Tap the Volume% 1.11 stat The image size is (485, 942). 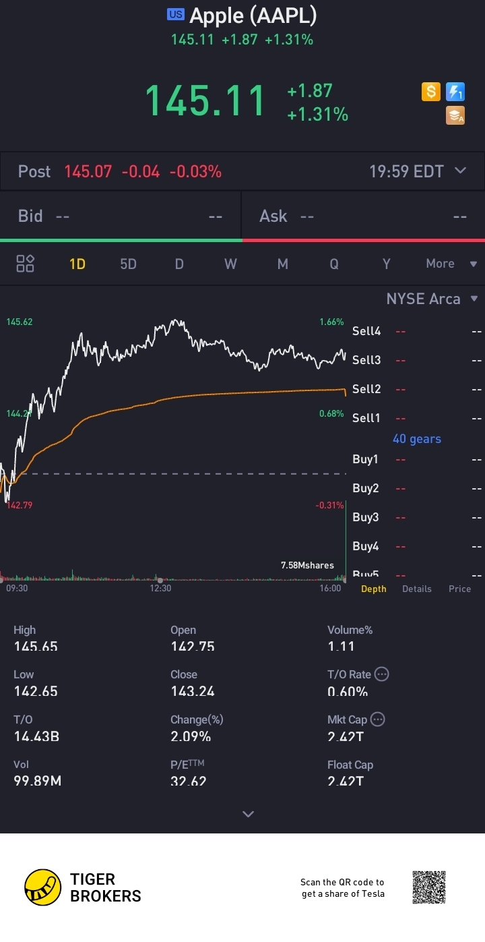point(350,639)
